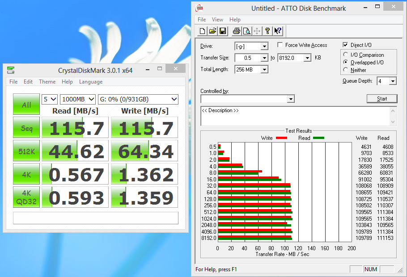407x277 pixels.
Task: Click the 4K write result 1.362
Action: click(x=144, y=174)
